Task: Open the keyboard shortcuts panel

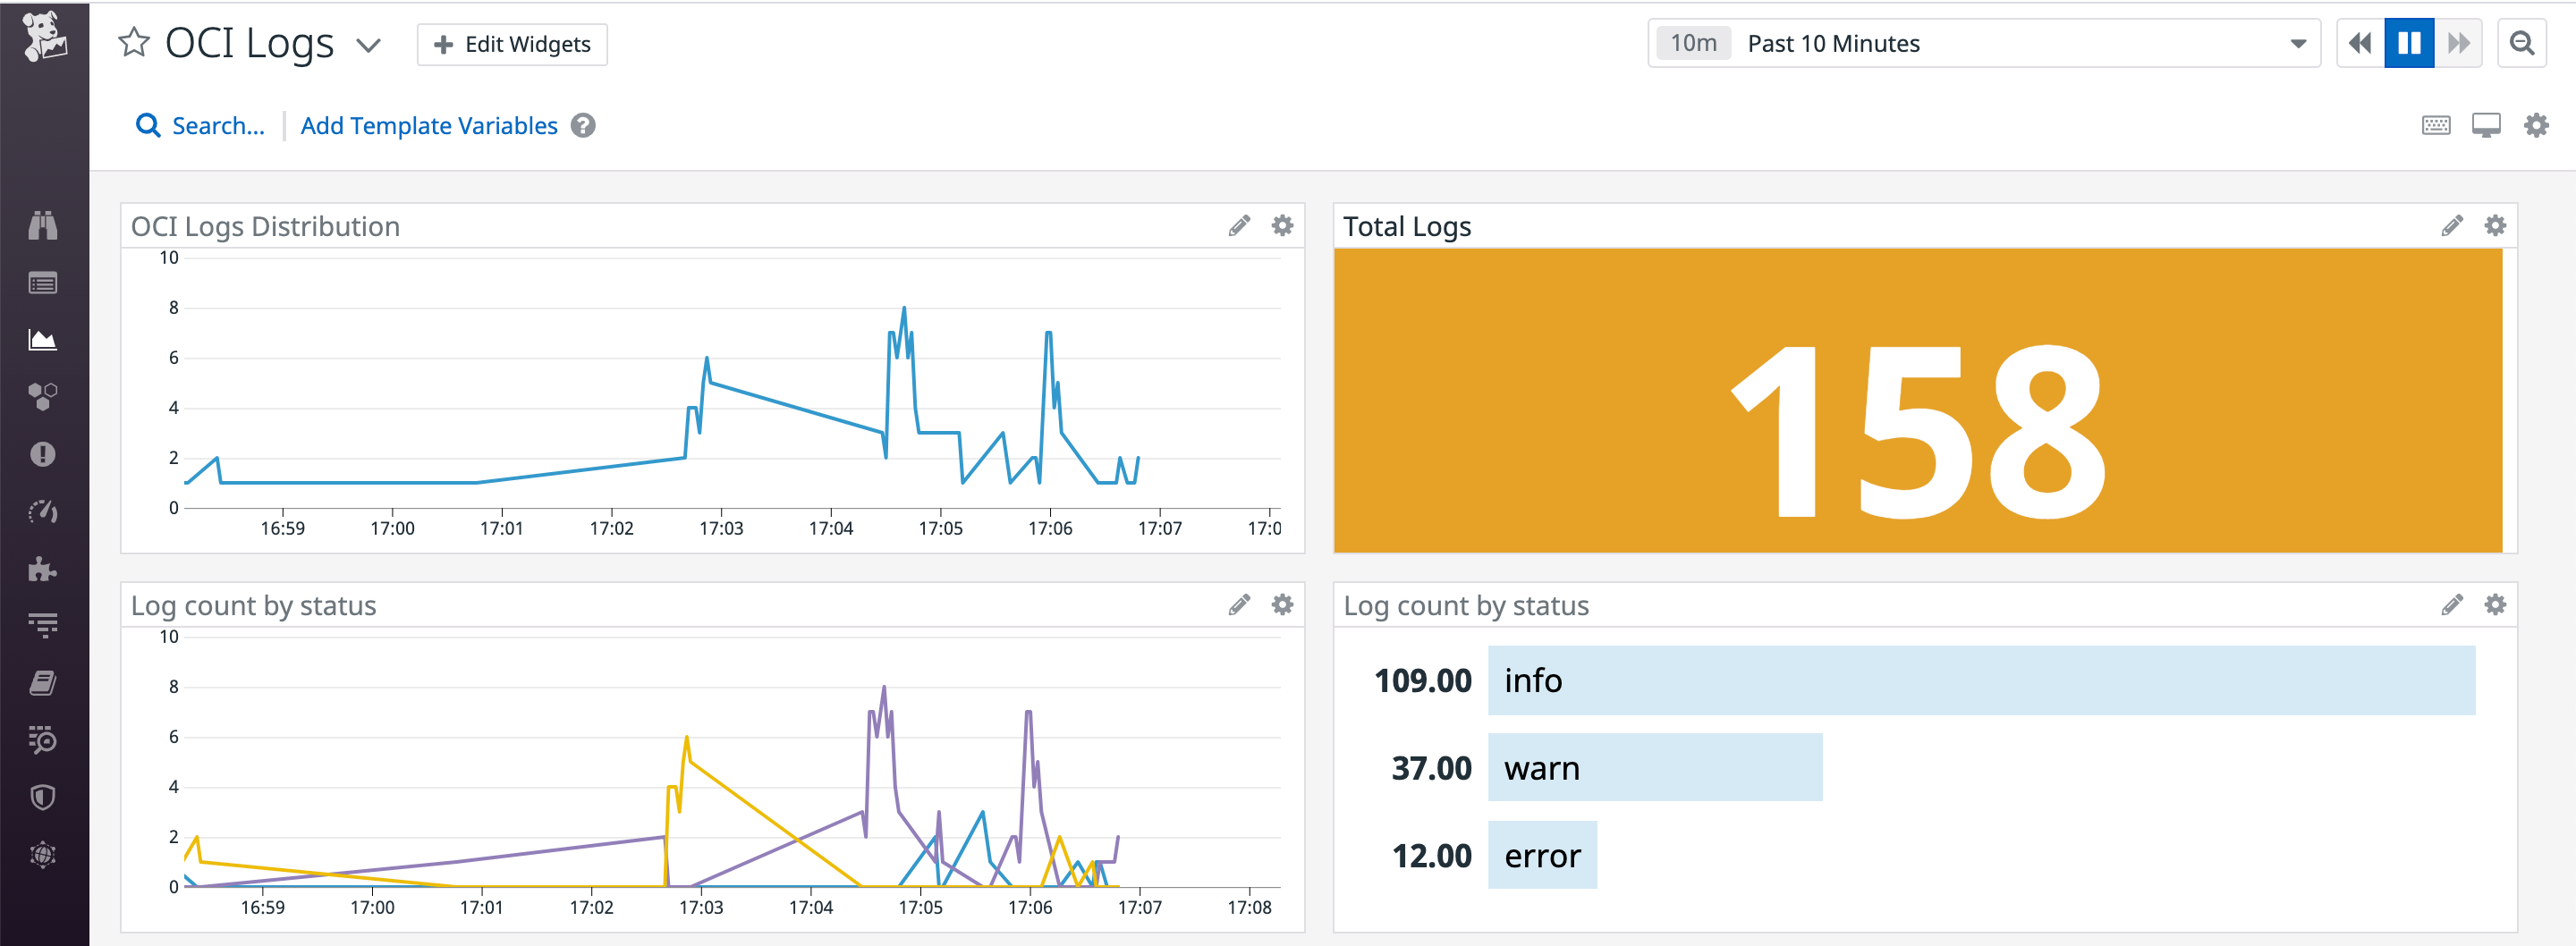Action: point(2437,124)
